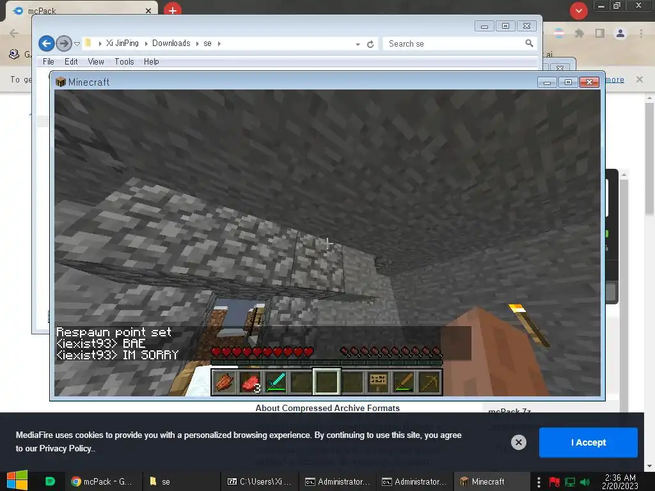Switch to 7-Zip C:\Users taskbar item
655x491 pixels.
point(259,481)
